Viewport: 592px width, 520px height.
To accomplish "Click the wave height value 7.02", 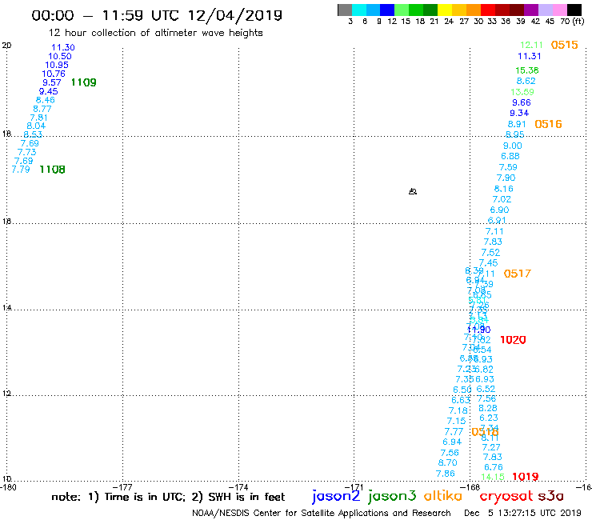I will (502, 199).
